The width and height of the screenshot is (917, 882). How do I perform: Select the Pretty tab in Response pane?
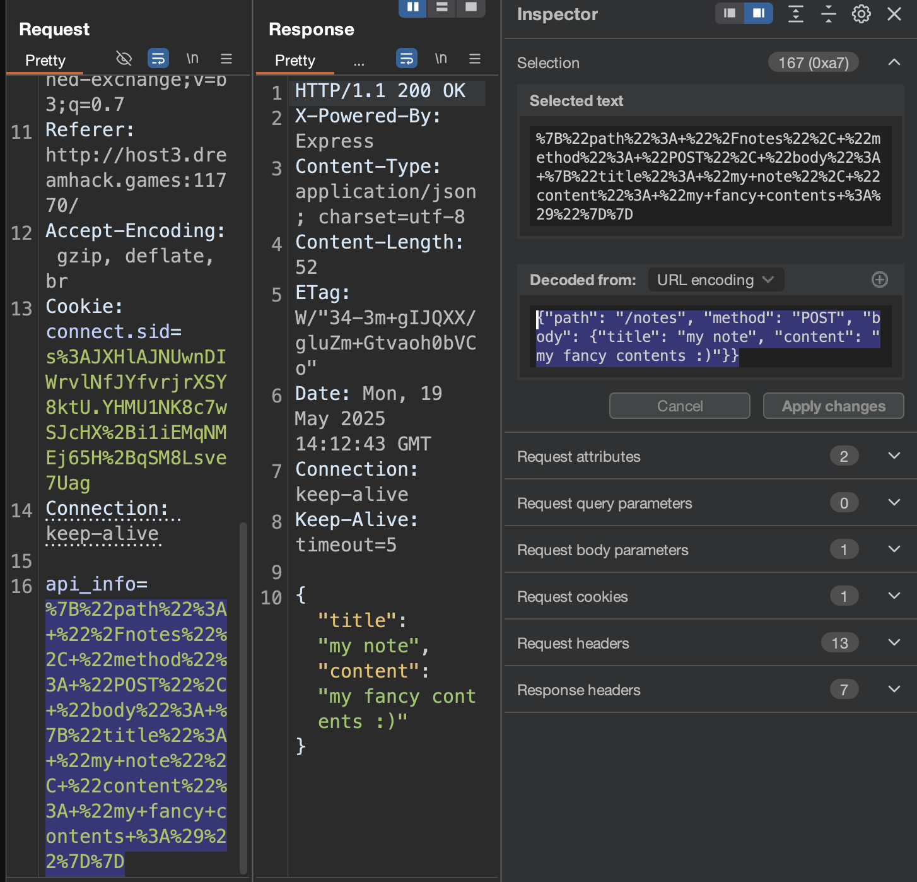pos(295,60)
